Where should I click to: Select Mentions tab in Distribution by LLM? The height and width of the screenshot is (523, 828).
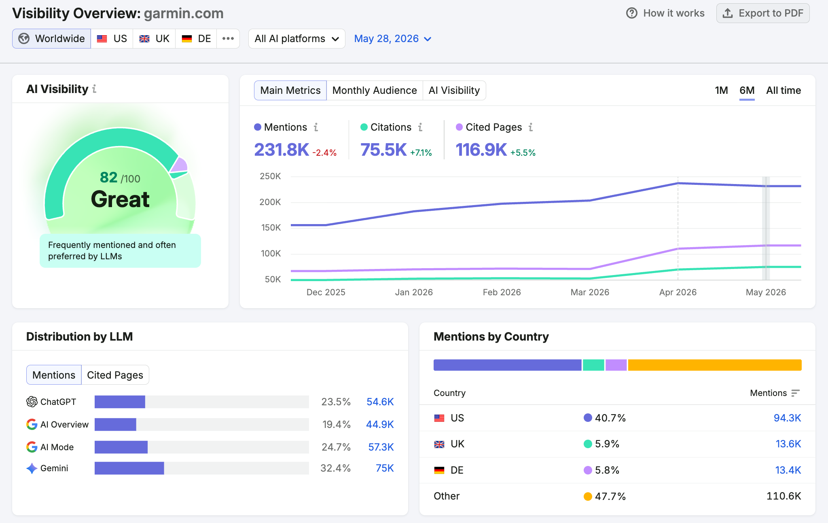pos(54,375)
